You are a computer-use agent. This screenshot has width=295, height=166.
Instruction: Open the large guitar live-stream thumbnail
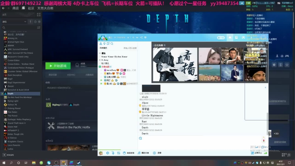tap(175, 65)
